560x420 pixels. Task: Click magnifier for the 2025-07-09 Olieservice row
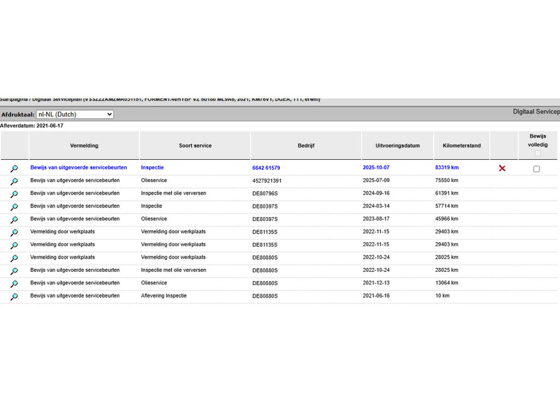14,181
